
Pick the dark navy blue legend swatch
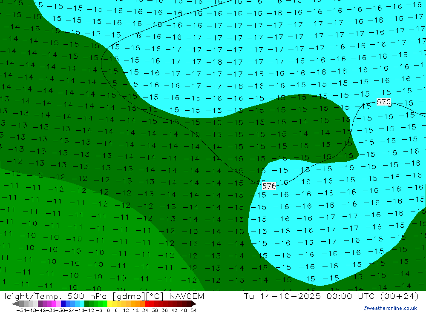[x=63, y=303]
